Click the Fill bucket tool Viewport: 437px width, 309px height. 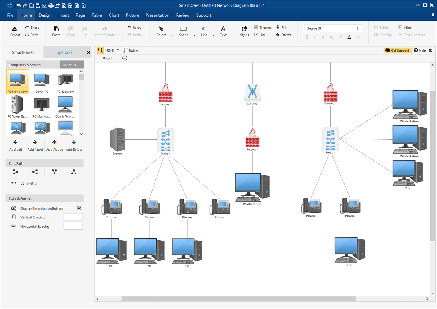pos(281,27)
